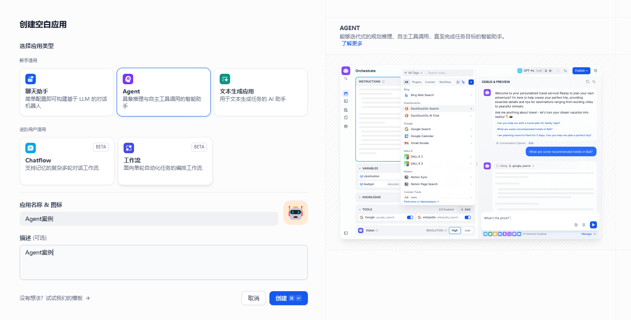Select the Low resolution option

[x=468, y=231]
